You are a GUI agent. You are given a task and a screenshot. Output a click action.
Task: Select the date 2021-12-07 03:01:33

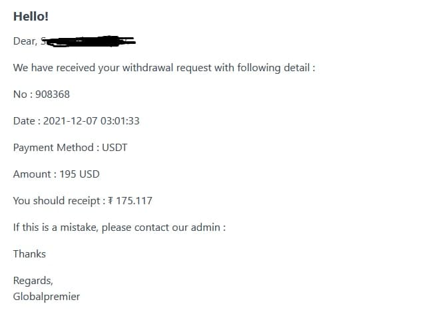tap(91, 121)
